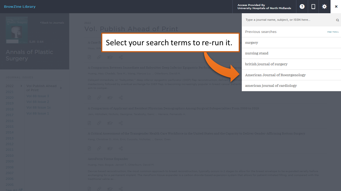Screen dimensions: 341x191
Task: Select year 2008 in journal issues
Action: click(x=10, y=167)
